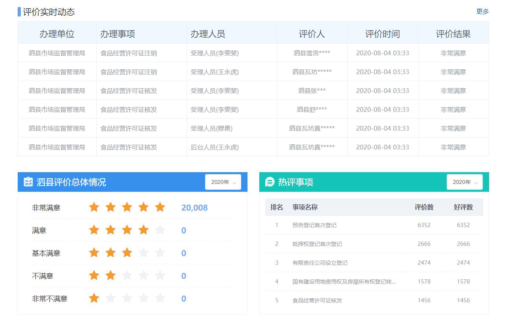Open the 2020年 dropdown on 热评事项 panel
This screenshot has width=506, height=320.
(x=464, y=182)
